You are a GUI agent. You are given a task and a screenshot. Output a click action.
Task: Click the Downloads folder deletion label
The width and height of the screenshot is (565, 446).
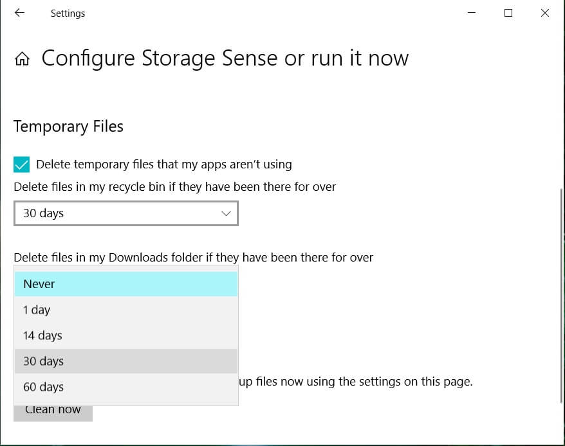pos(193,258)
